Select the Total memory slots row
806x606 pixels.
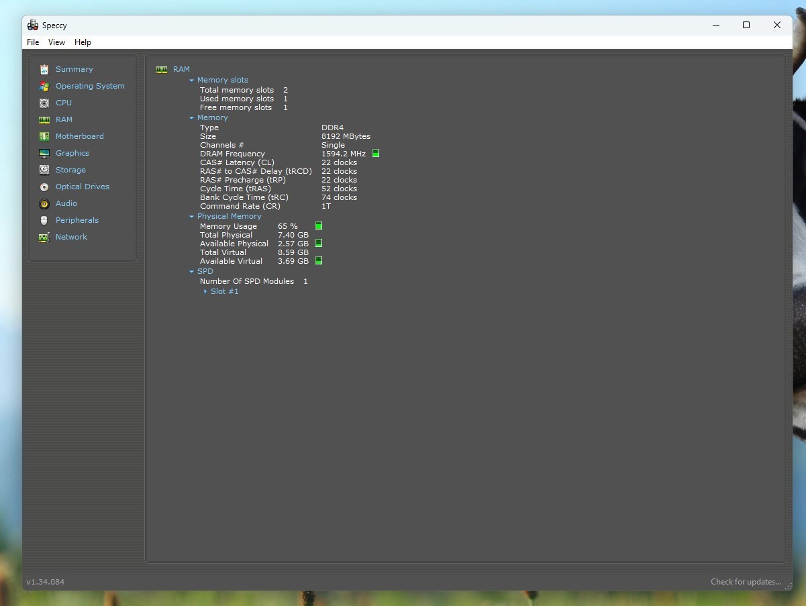tap(244, 90)
